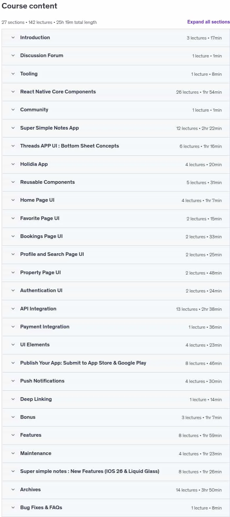The height and width of the screenshot is (517, 230).
Task: Expand the Introduction section chevron
Action: point(13,38)
